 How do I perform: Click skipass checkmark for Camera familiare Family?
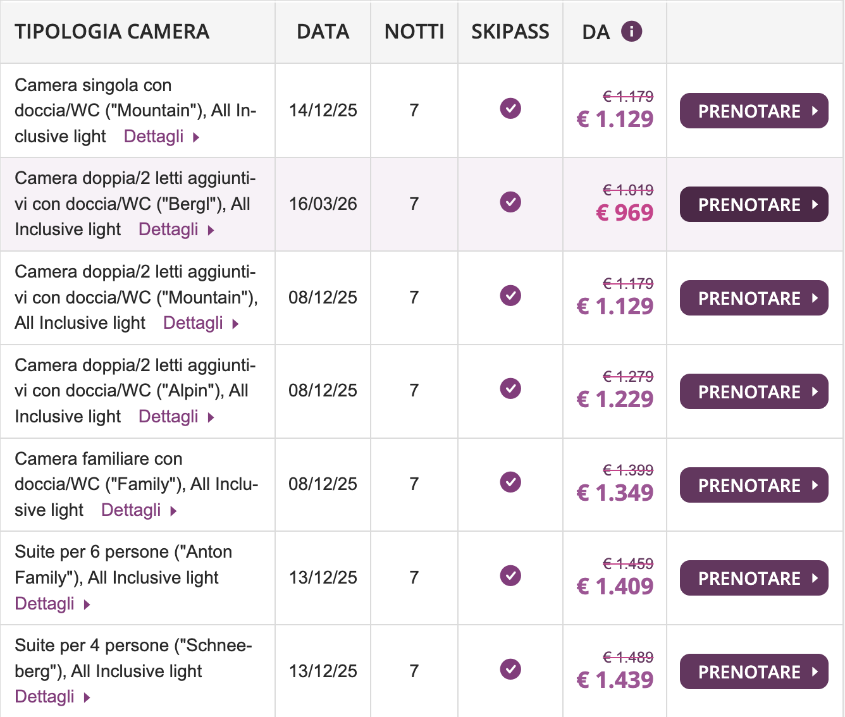tap(510, 482)
